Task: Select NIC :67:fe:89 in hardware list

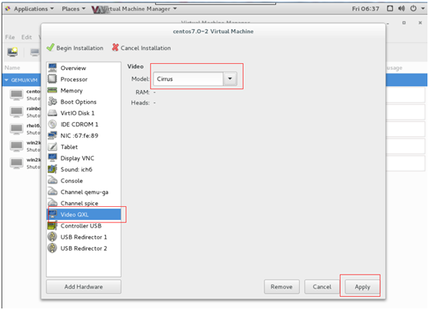Action: coord(84,135)
